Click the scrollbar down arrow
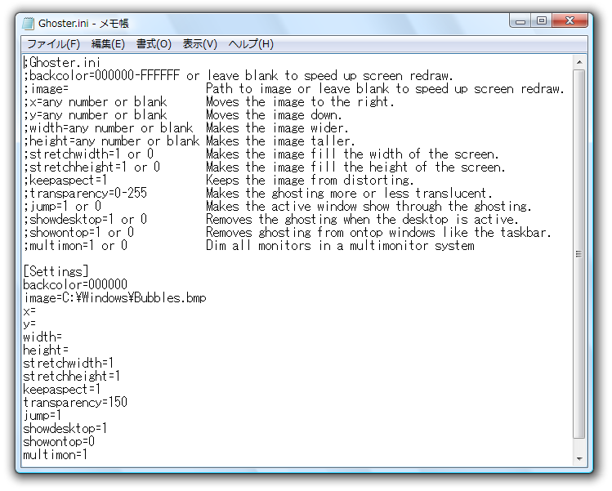This screenshot has width=612, height=491. (579, 458)
